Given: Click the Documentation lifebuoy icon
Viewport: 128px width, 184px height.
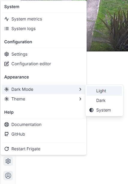Looking at the screenshot, I should [7, 124].
